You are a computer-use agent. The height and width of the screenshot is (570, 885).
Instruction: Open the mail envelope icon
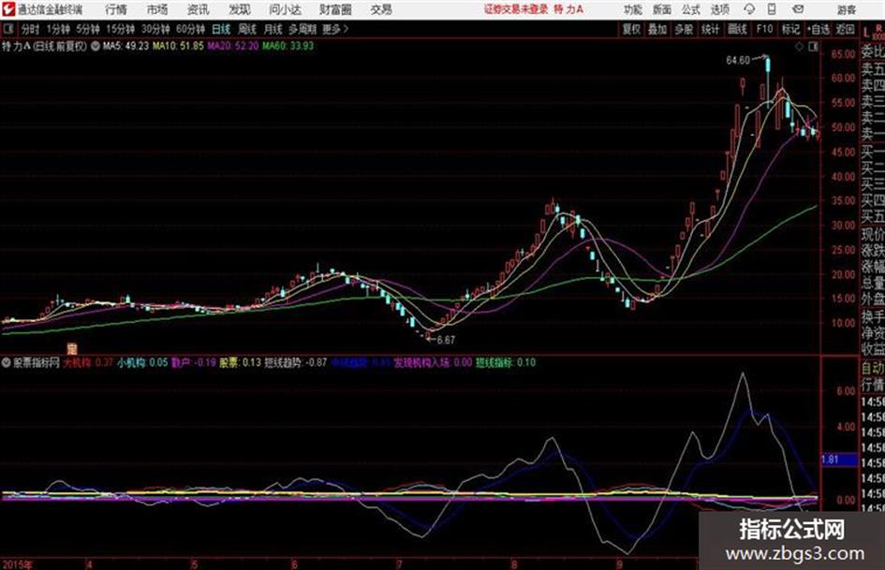point(798,9)
